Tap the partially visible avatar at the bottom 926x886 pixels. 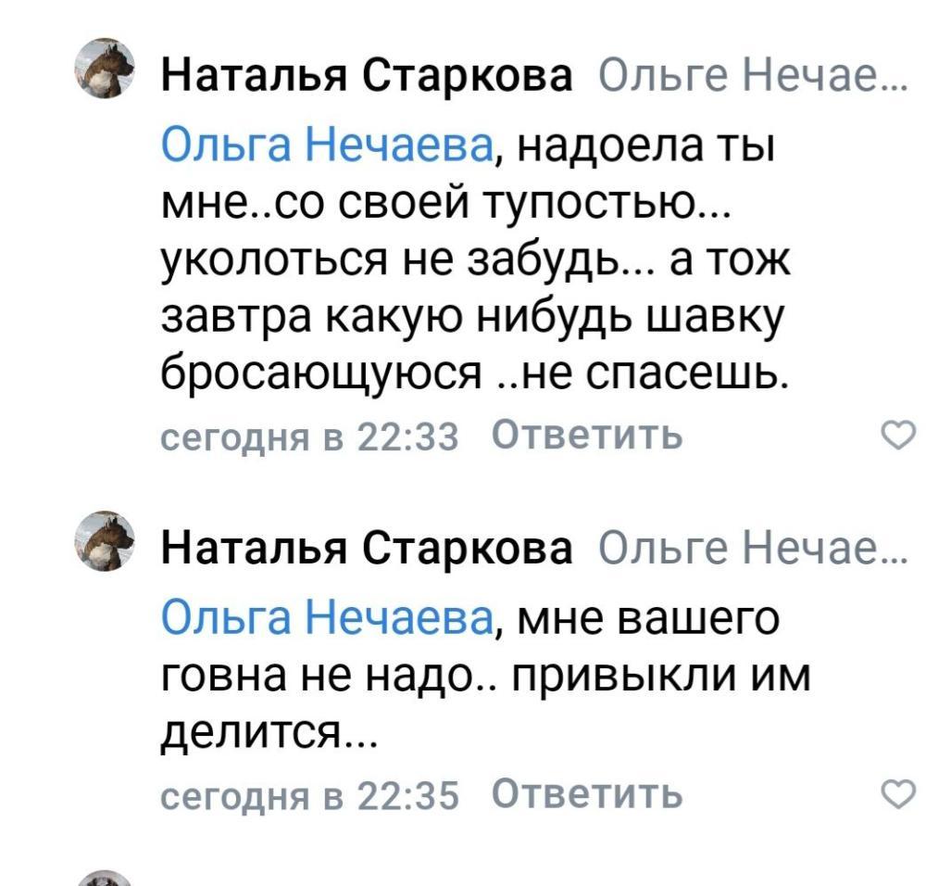(x=106, y=876)
